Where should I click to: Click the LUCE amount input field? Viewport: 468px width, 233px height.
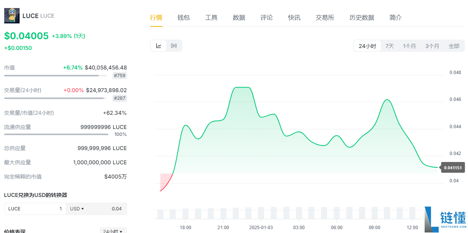click(35, 209)
